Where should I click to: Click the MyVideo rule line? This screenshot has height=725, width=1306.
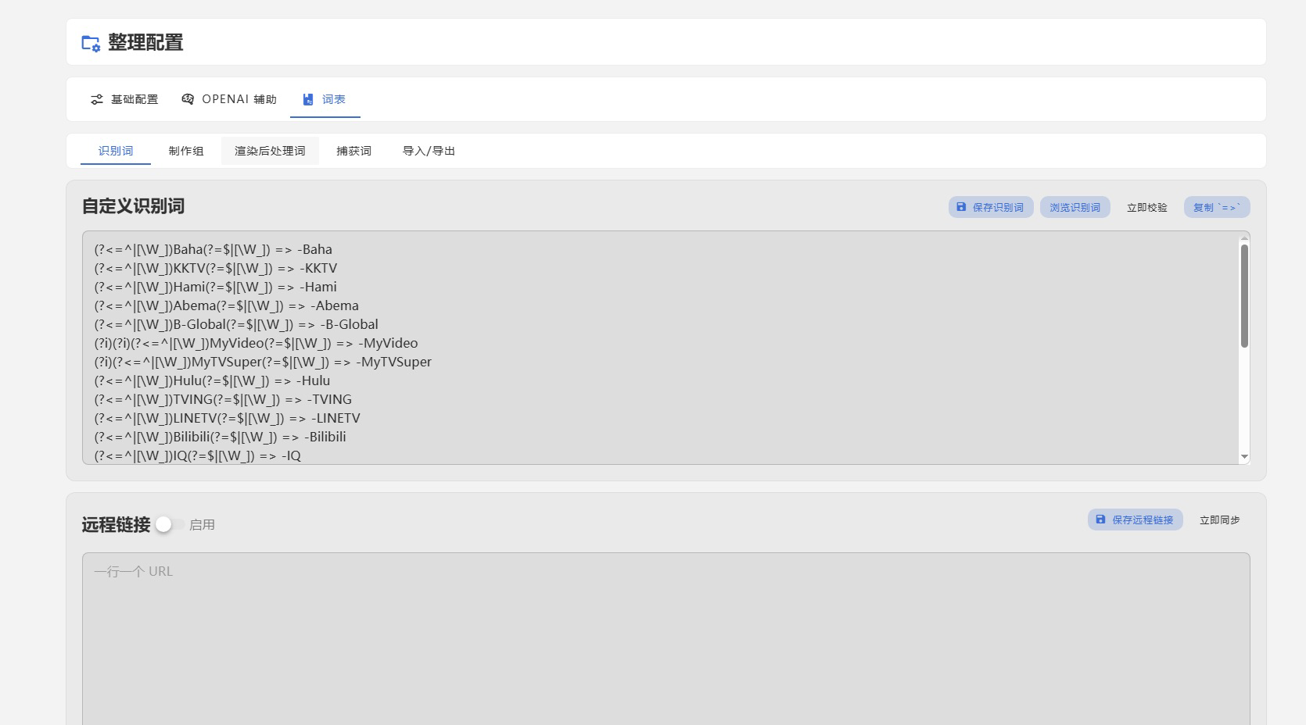[x=257, y=343]
